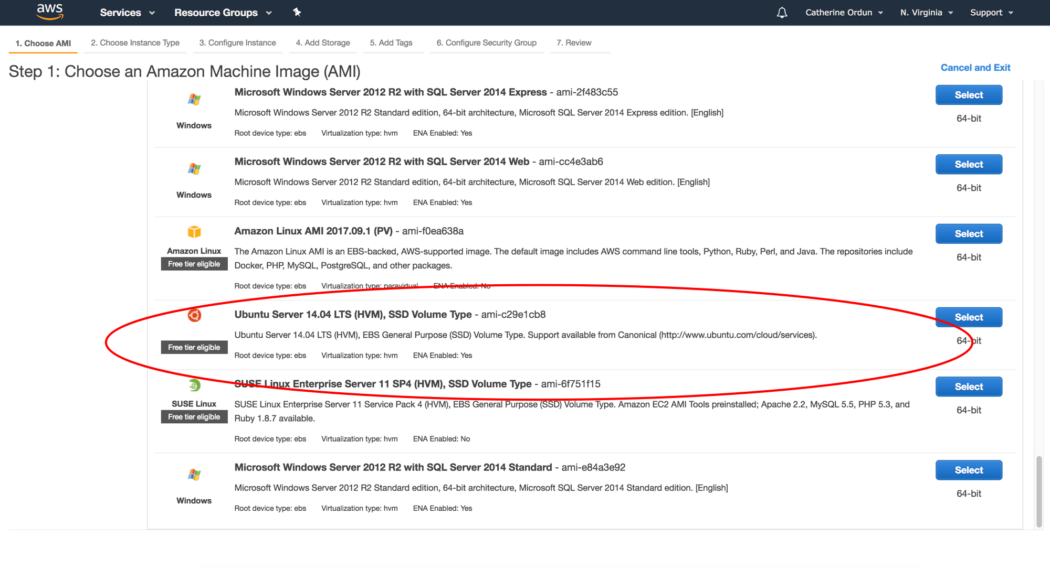Expand the N. Virginia region selector

[x=926, y=13]
